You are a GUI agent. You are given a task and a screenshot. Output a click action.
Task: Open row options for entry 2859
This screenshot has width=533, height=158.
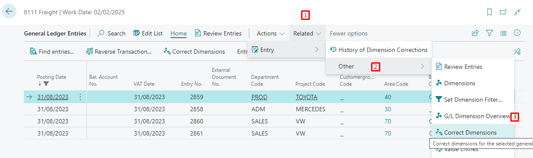(x=80, y=97)
